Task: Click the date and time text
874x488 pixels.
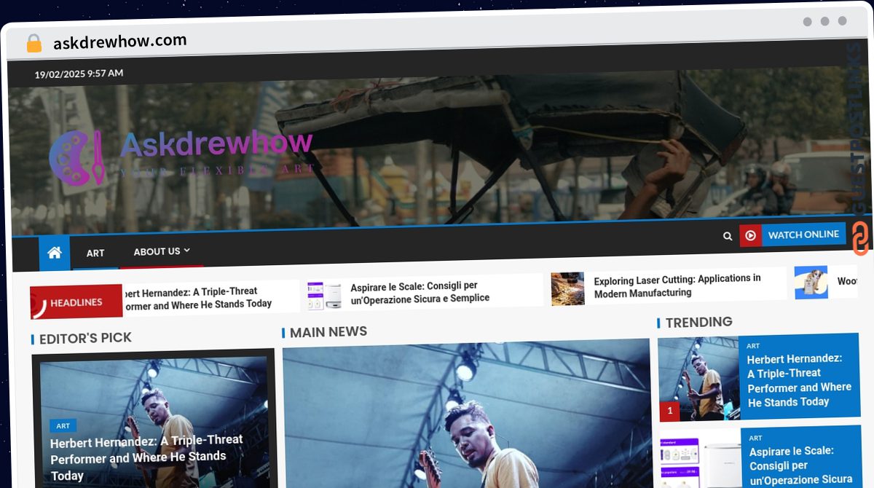Action: (x=79, y=74)
